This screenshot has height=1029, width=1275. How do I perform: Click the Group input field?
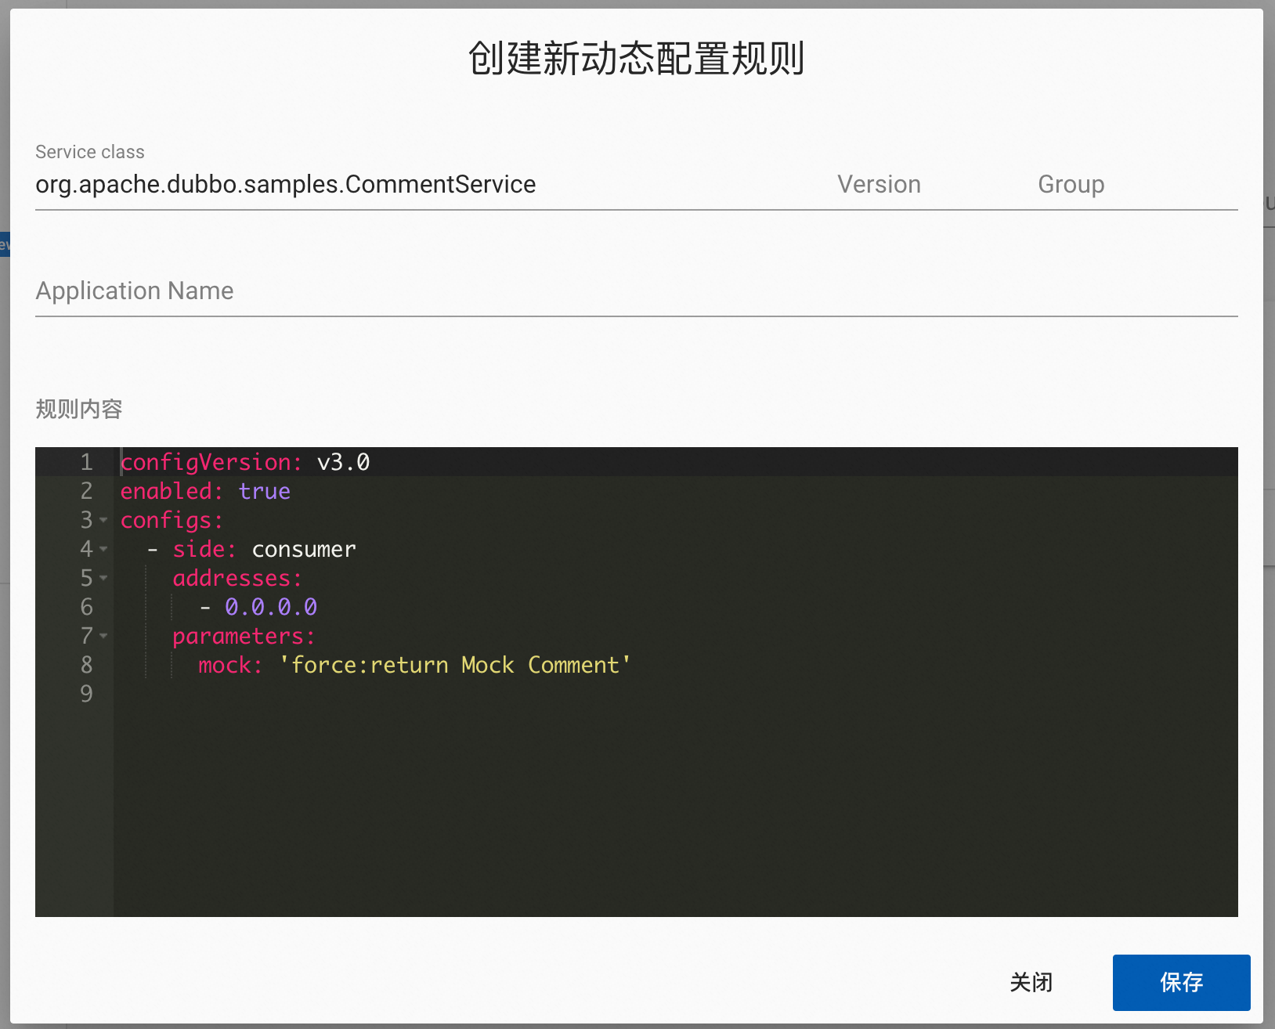pos(1071,184)
